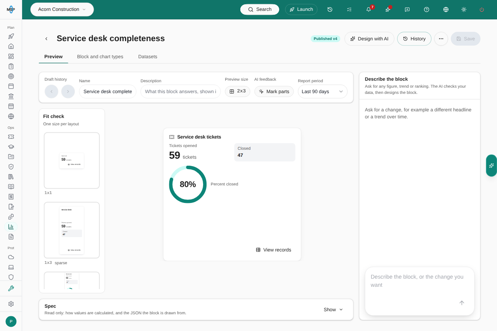Click the red power logout icon
Image resolution: width=497 pixels, height=331 pixels.
pos(482,9)
